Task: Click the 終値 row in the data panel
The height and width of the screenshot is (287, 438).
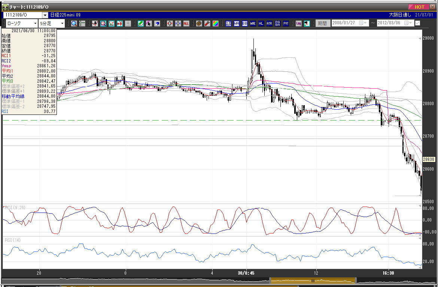Action: (x=29, y=51)
